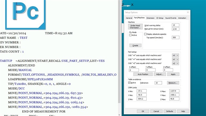Screen dimensions: 206x116
Task: Edit the Table avoidance Tolerance field
Action: tap(158, 83)
